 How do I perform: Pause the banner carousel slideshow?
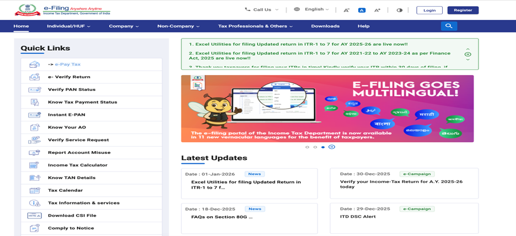point(332,147)
